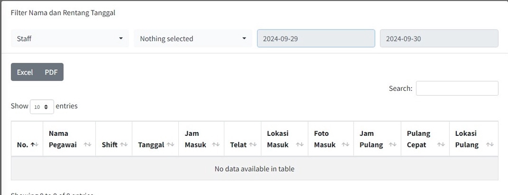The image size is (508, 195).
Task: Click the end date field 2024-09-30
Action: tap(439, 39)
